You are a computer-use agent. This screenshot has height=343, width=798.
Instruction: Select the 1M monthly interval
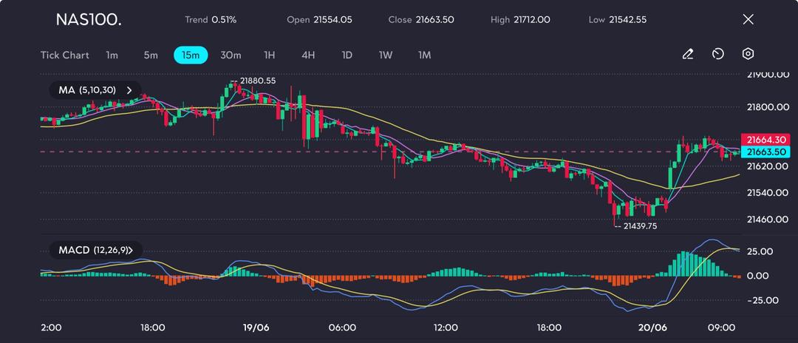[x=424, y=55]
